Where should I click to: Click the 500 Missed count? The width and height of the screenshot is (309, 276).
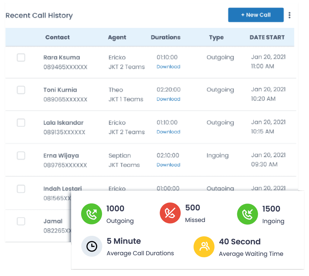click(193, 208)
